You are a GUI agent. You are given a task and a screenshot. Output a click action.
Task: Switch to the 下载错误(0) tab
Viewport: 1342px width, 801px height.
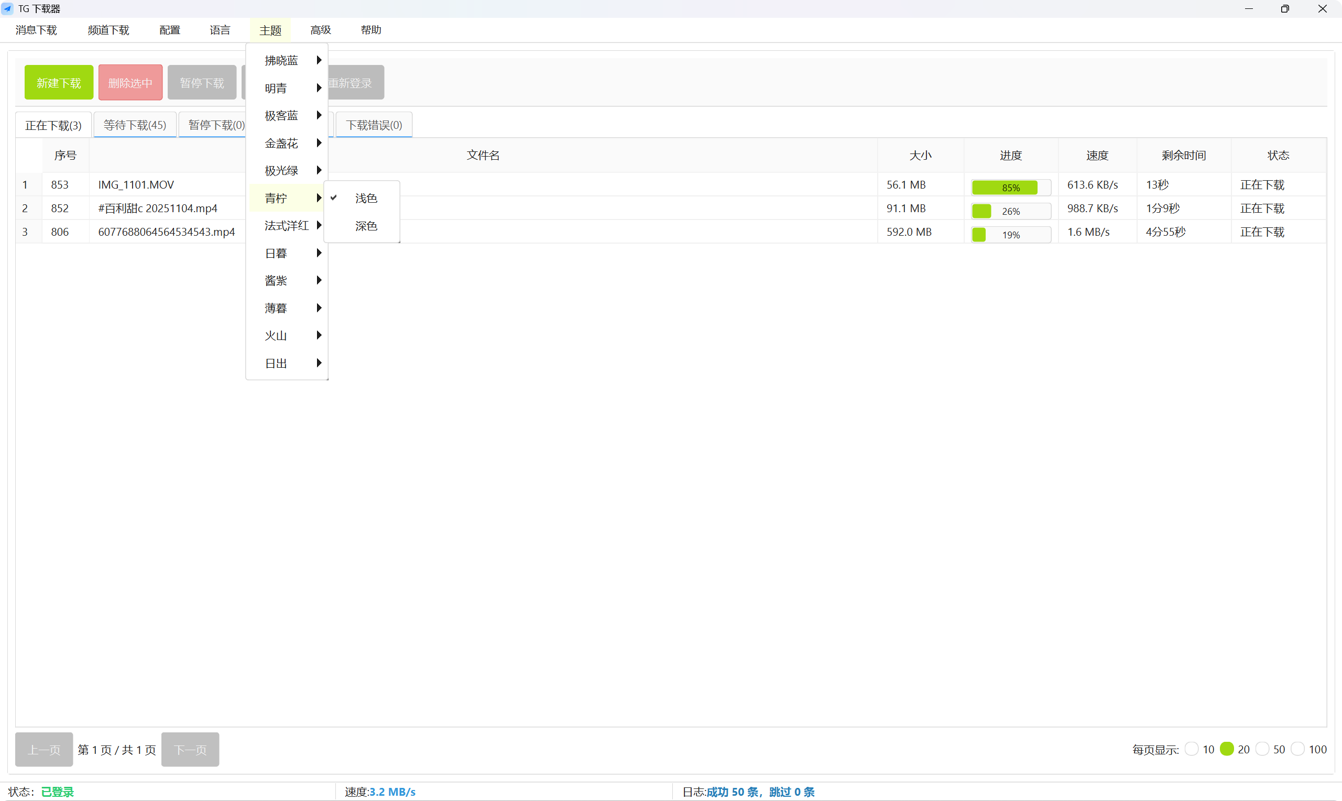[x=374, y=124]
